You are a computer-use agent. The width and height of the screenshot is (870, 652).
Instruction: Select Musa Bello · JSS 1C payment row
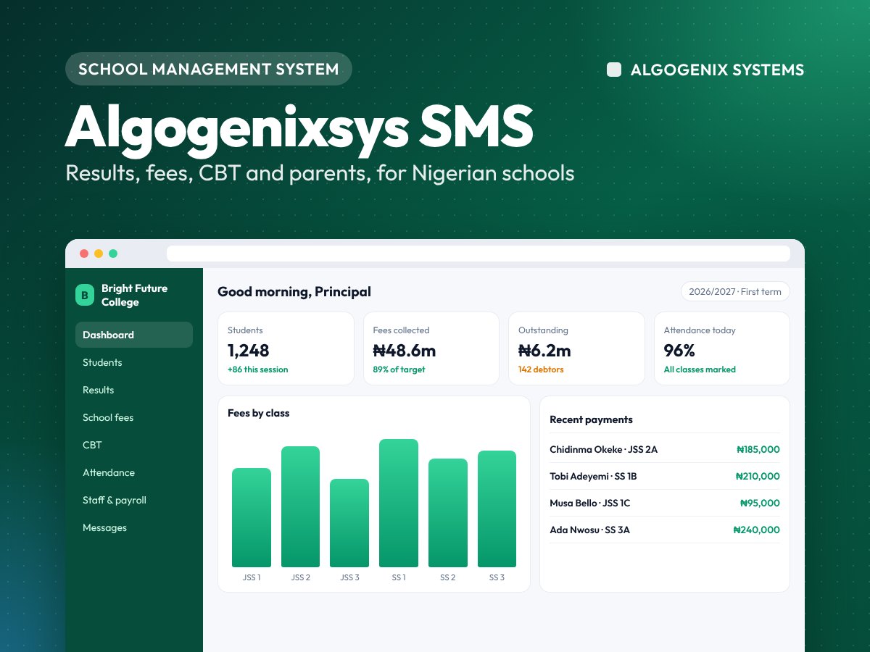(x=665, y=503)
